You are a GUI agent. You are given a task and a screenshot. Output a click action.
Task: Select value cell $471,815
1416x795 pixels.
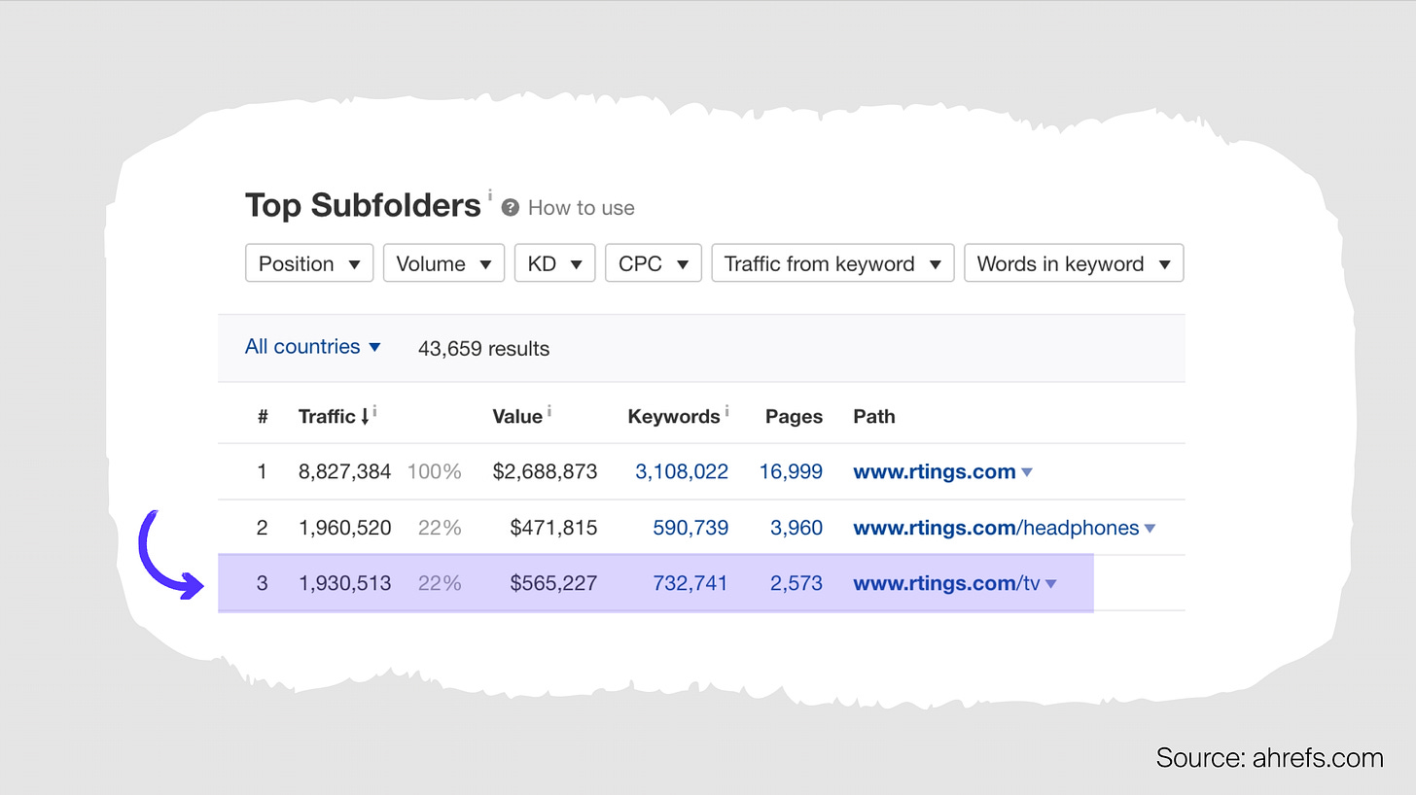(553, 528)
